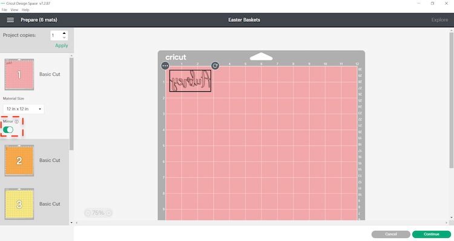Click the green Continue button
Screen dimensions: 454x241
432,234
